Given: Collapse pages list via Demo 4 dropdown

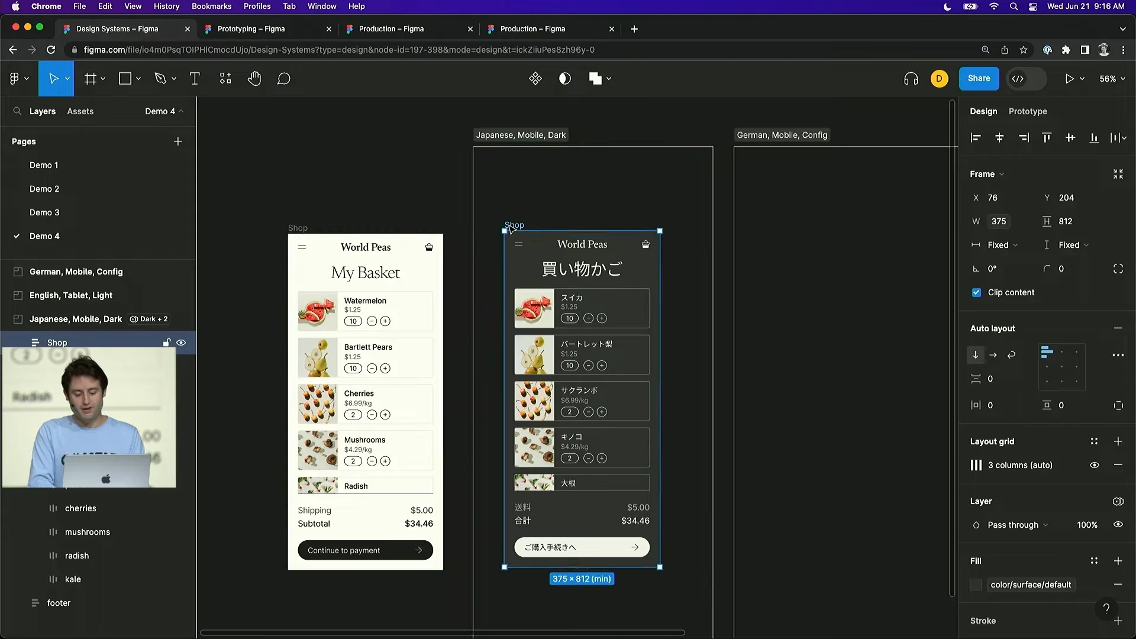Looking at the screenshot, I should (x=164, y=111).
